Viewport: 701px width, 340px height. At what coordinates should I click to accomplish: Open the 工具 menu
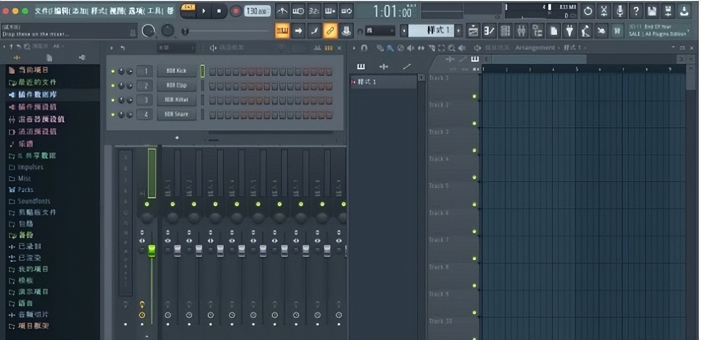pos(153,11)
